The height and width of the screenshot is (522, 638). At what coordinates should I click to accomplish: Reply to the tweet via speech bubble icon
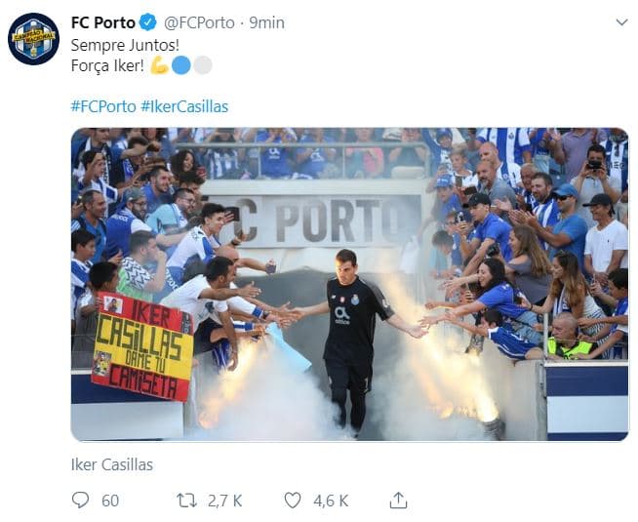(80, 500)
